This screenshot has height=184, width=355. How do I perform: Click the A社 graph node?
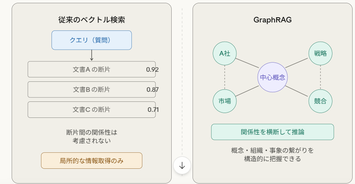tap(225, 53)
